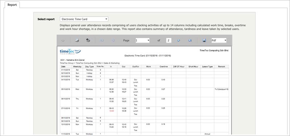Viewport: 290px width, 136px height.
Task: Click the Overtime column header
Action: point(163,67)
